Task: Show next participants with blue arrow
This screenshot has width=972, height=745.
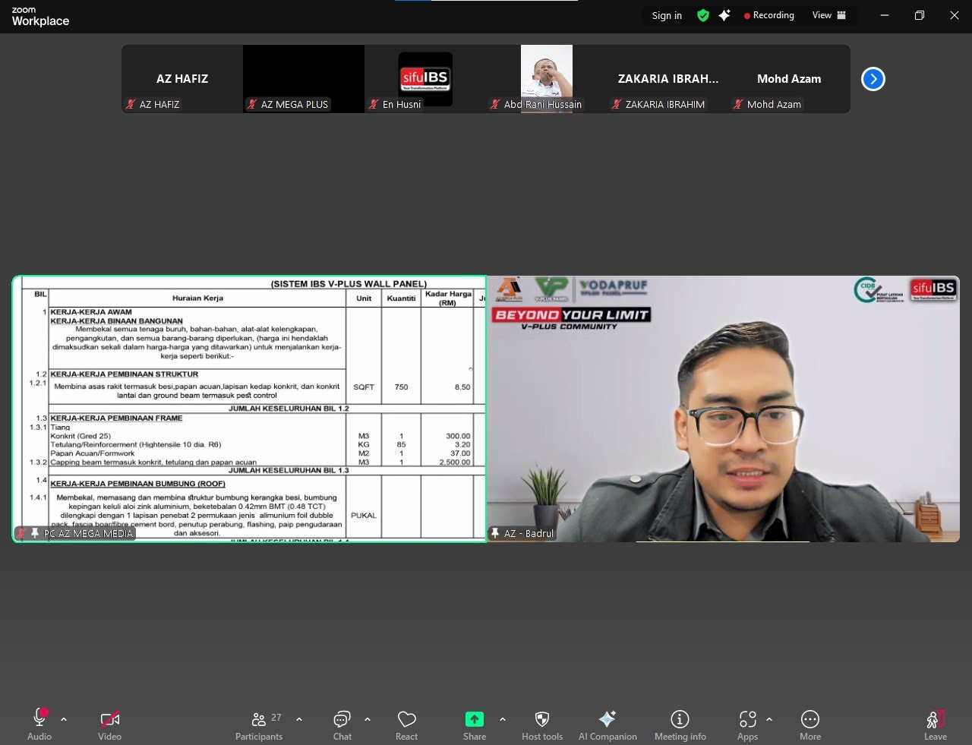Action: click(x=873, y=79)
